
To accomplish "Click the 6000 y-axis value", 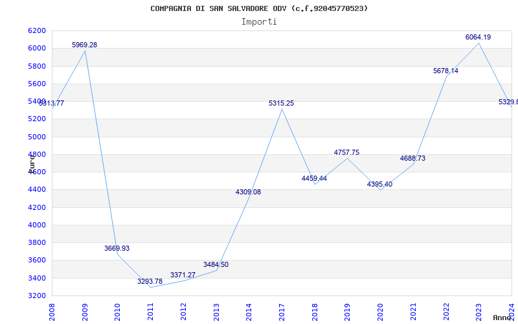I will click(37, 48).
